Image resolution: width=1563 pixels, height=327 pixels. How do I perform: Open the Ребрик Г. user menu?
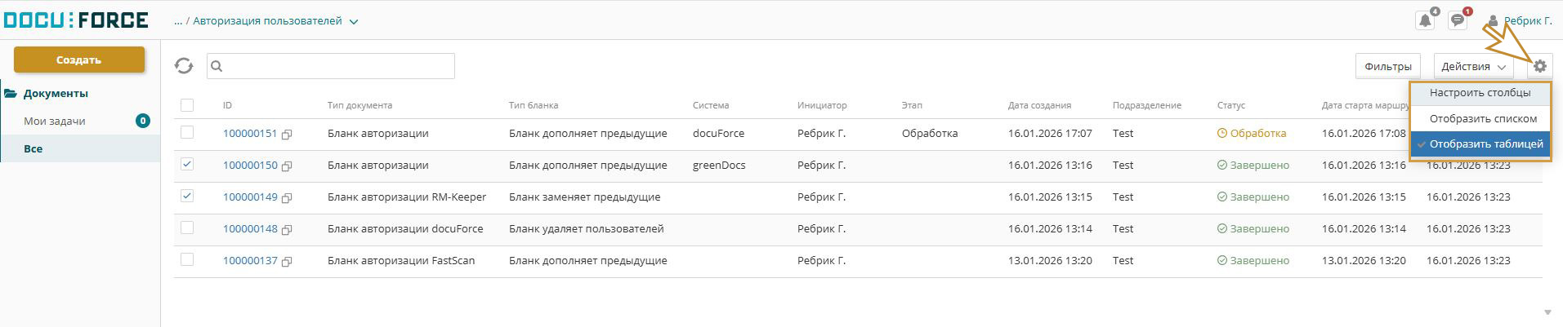pos(1520,21)
